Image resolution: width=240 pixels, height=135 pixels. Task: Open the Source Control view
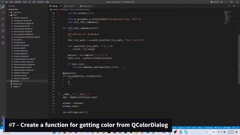point(3,19)
